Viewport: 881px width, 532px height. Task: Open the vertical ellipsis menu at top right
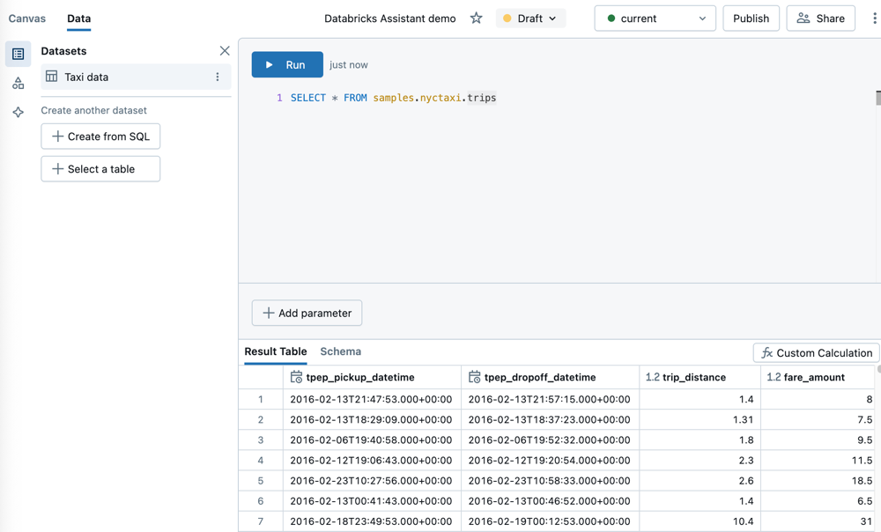[873, 18]
